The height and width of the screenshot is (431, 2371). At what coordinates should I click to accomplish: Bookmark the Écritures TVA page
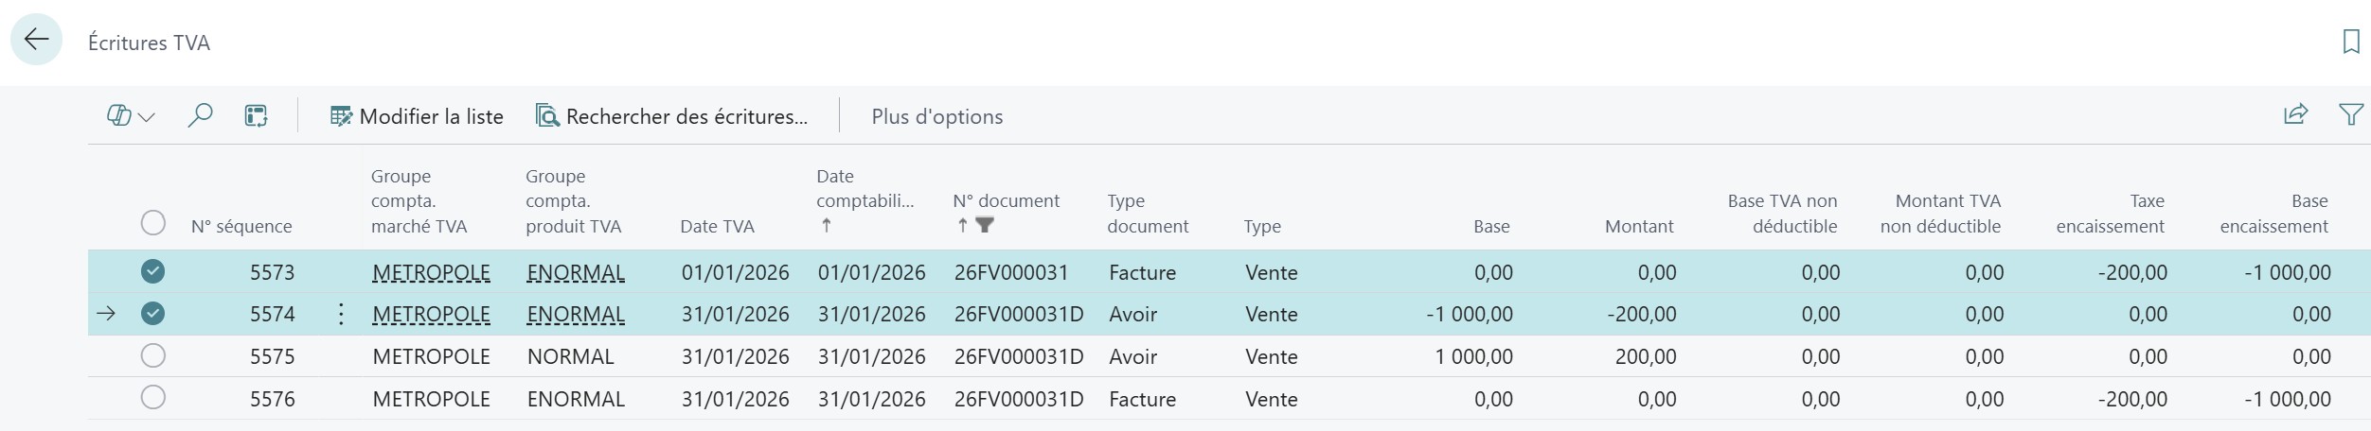tap(2350, 42)
